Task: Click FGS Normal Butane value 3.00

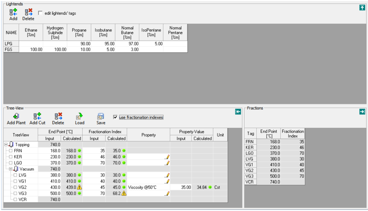Action: click(127, 50)
